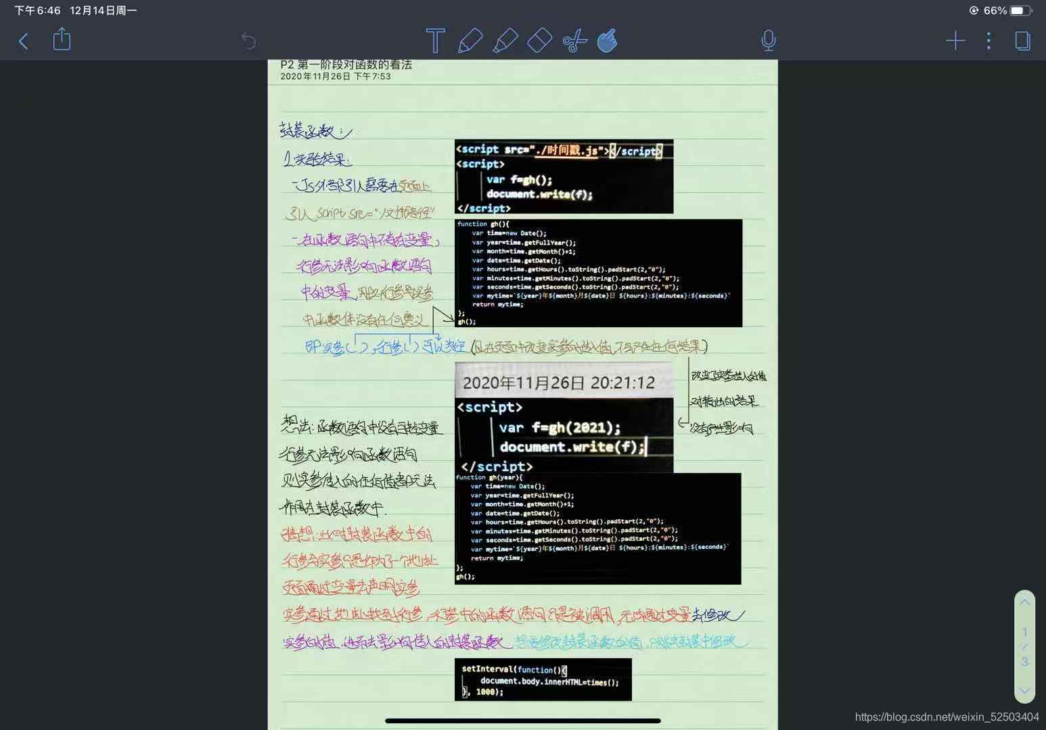Undo the last edit
This screenshot has width=1046, height=730.
(x=249, y=41)
